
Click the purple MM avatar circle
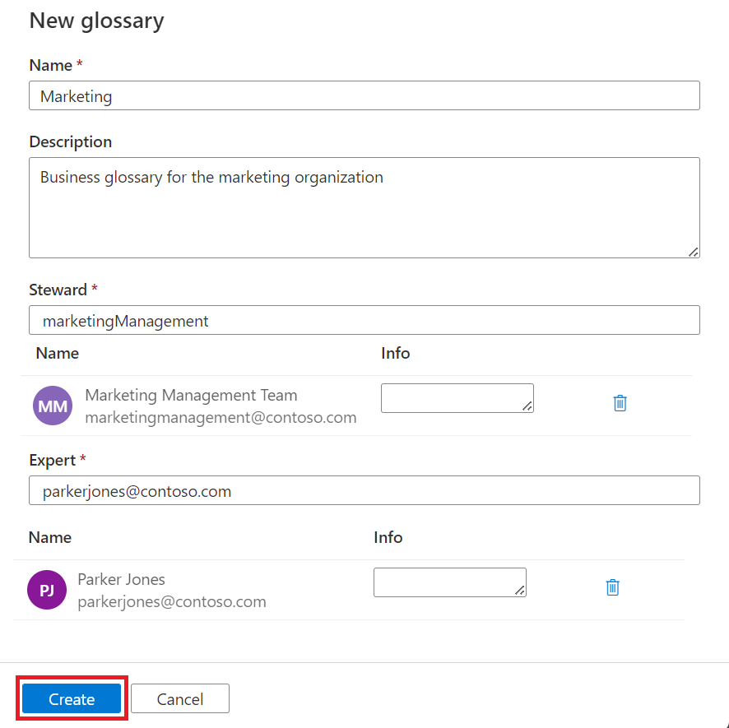[x=53, y=406]
